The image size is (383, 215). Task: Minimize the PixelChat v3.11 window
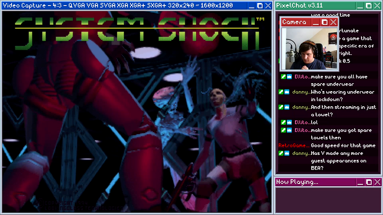pyautogui.click(x=360, y=6)
